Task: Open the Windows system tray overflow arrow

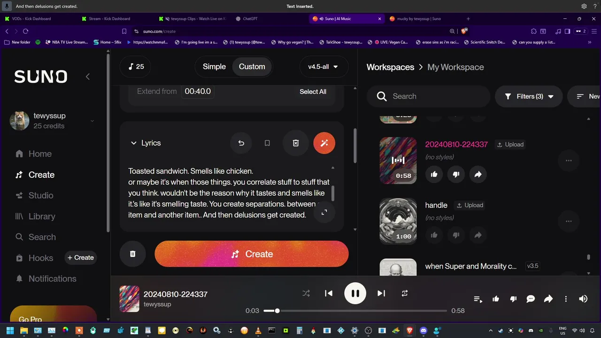Action: pos(491,330)
